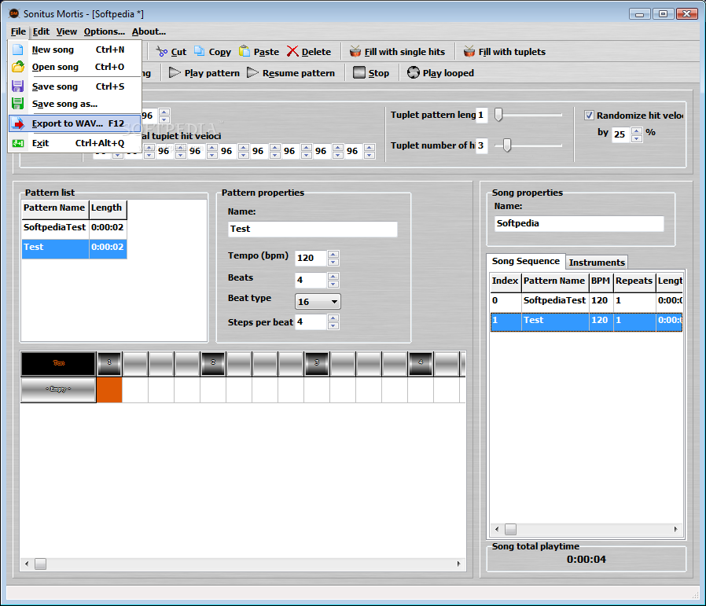Switch to the Instruments tab
The height and width of the screenshot is (606, 706).
point(597,263)
